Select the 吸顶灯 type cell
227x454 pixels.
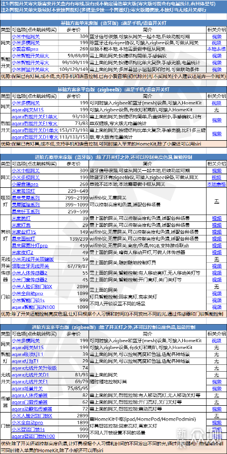click(x=6, y=201)
